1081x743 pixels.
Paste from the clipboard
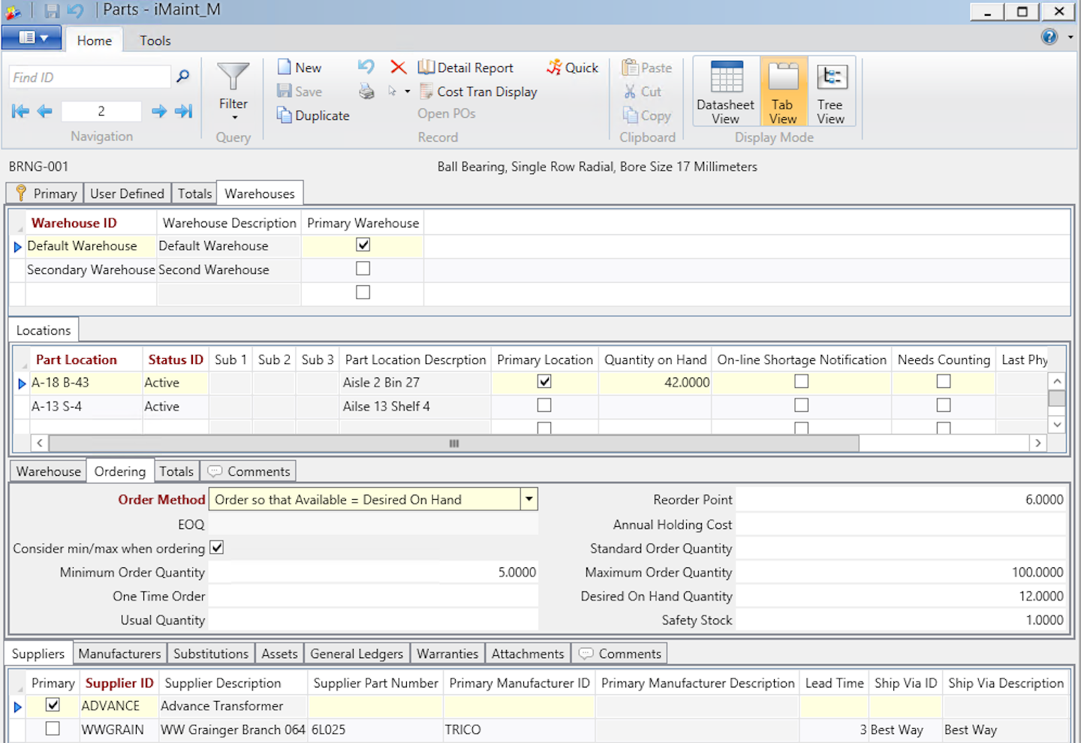646,67
